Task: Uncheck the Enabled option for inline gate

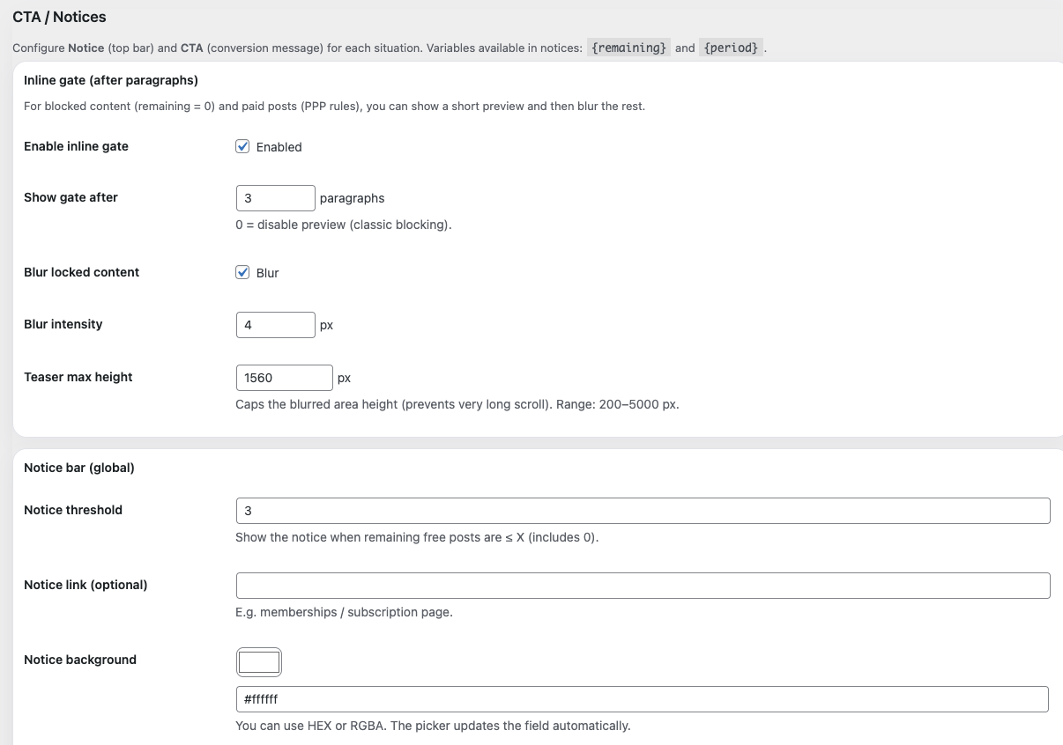Action: pyautogui.click(x=242, y=146)
